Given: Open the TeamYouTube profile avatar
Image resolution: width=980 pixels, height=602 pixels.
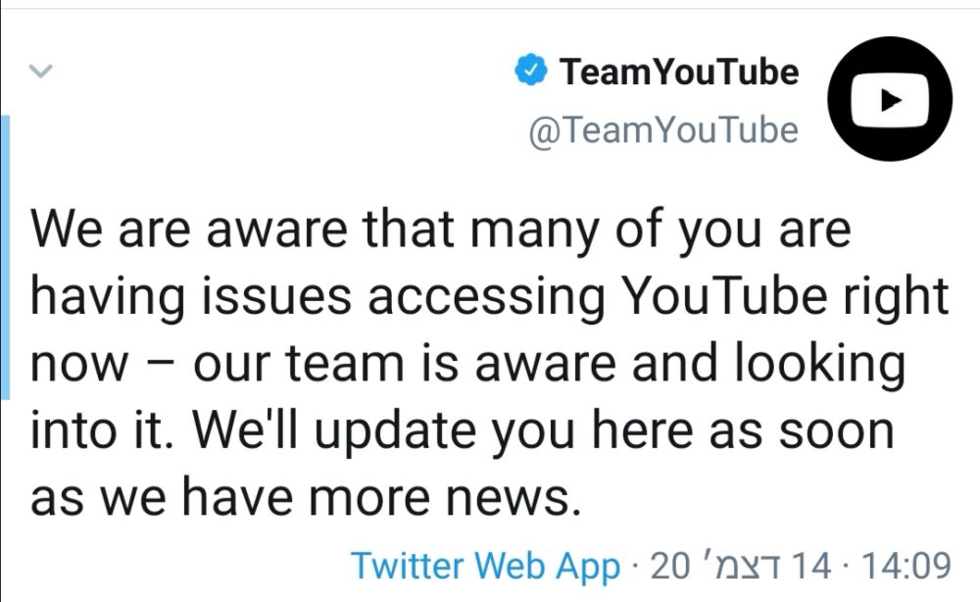Looking at the screenshot, I should pos(890,100).
